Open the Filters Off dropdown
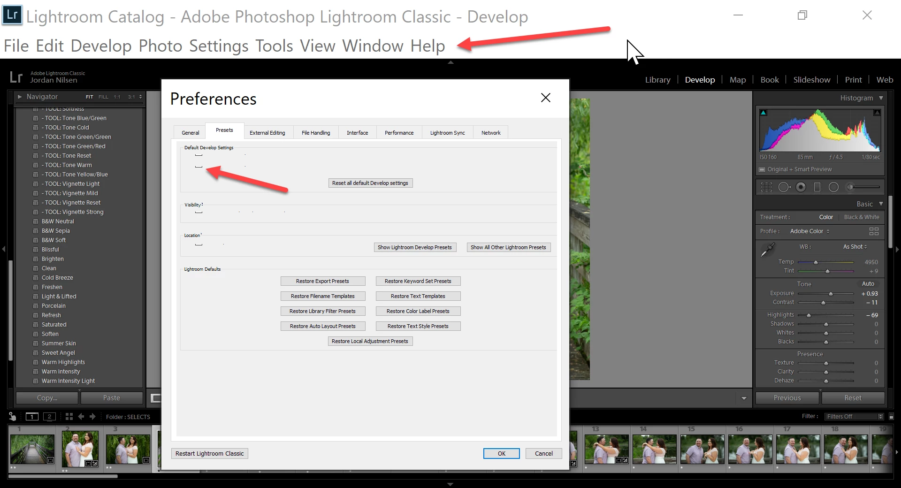The width and height of the screenshot is (901, 488). point(855,416)
